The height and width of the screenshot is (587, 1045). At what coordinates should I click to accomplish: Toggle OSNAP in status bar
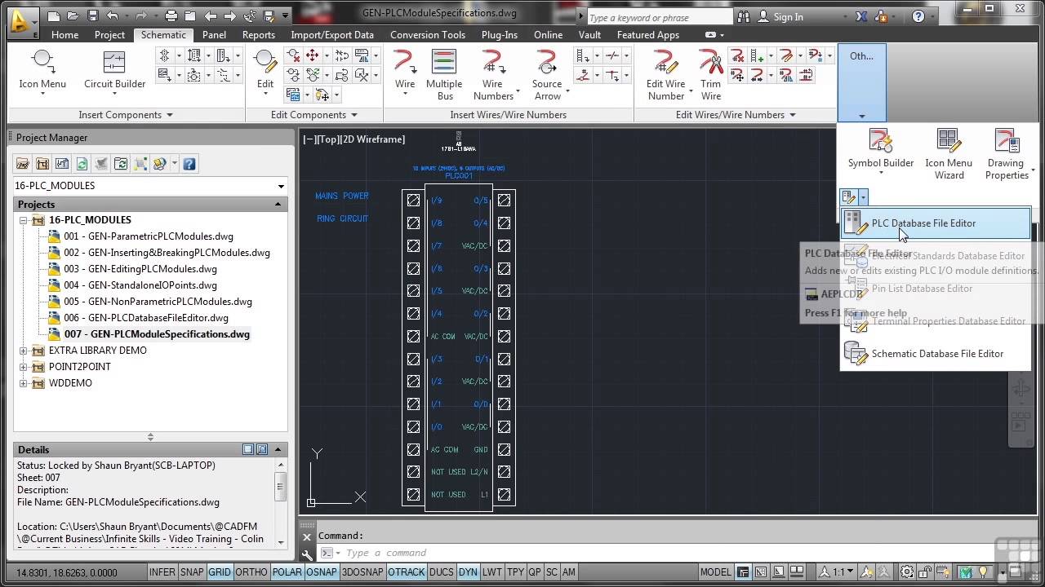322,572
